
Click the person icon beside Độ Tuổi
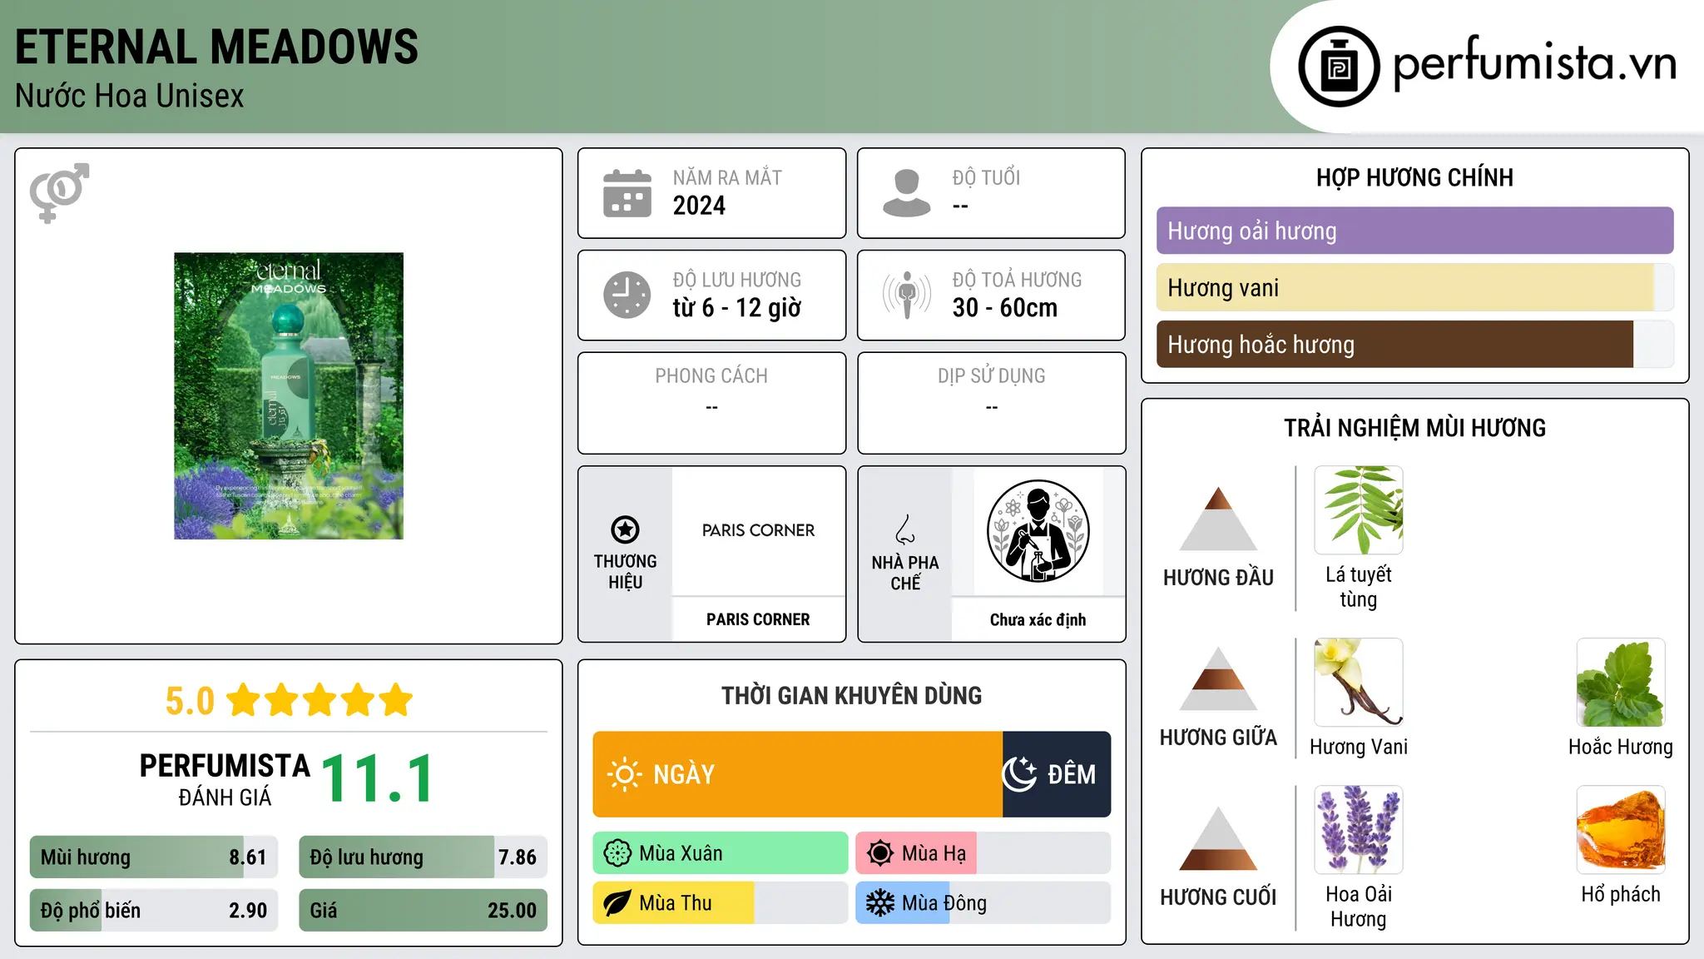[x=906, y=193]
